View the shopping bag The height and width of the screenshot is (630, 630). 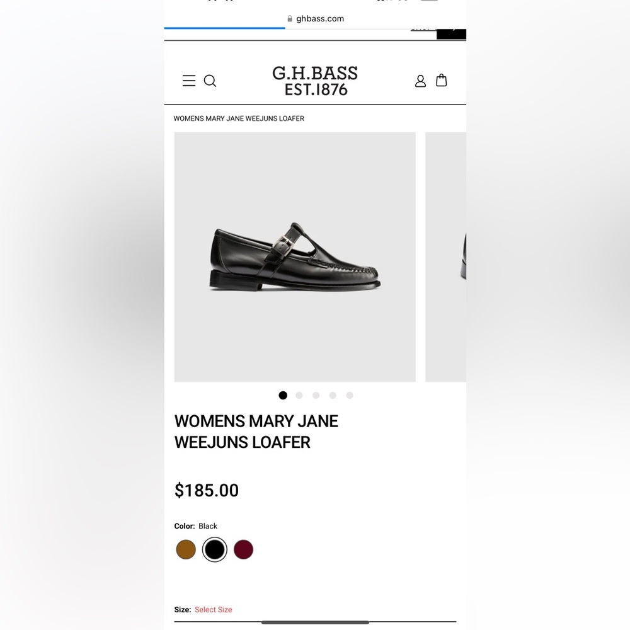pos(441,81)
